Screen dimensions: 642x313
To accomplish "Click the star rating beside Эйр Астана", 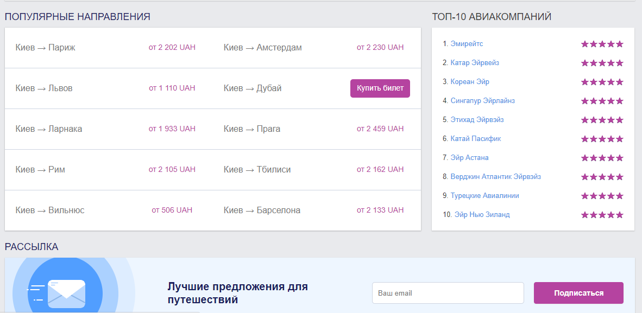I will click(x=602, y=158).
